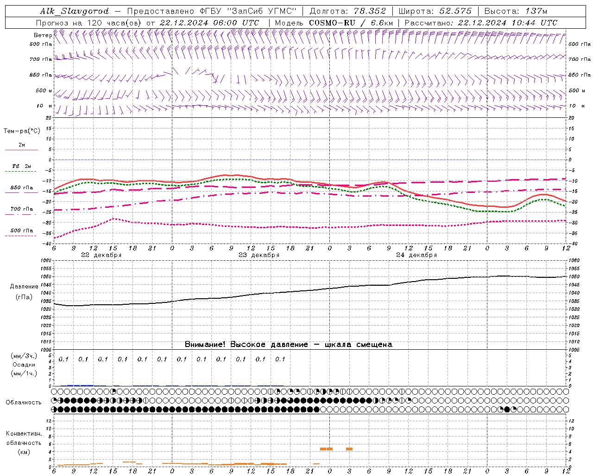Viewport: 593px width, 475px height.
Task: Click the Td 2м dew point legend entry
Action: tap(21, 166)
